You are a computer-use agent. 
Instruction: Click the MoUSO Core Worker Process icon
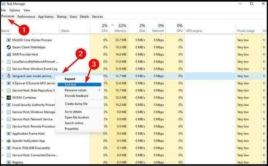point(8,40)
